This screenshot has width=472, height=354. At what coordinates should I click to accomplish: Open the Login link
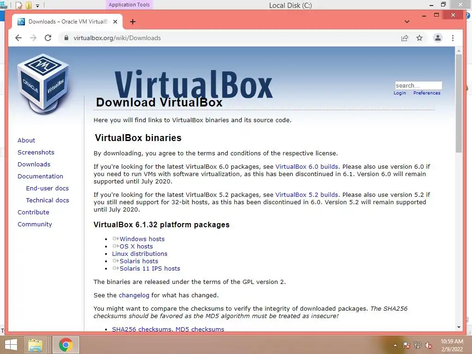point(400,93)
